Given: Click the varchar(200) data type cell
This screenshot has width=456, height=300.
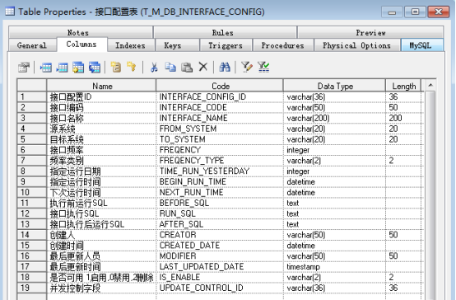Looking at the screenshot, I should (x=334, y=118).
